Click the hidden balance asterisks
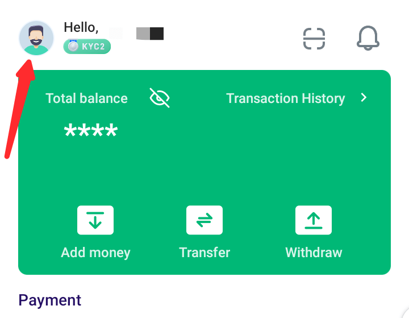This screenshot has width=409, height=318. (x=91, y=130)
